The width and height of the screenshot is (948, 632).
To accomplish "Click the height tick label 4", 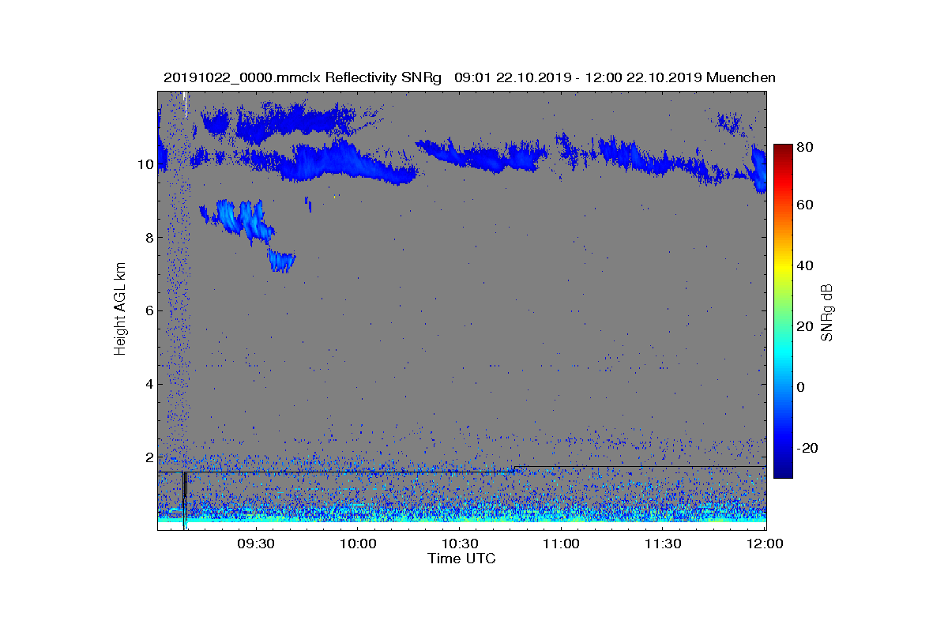I will [148, 384].
